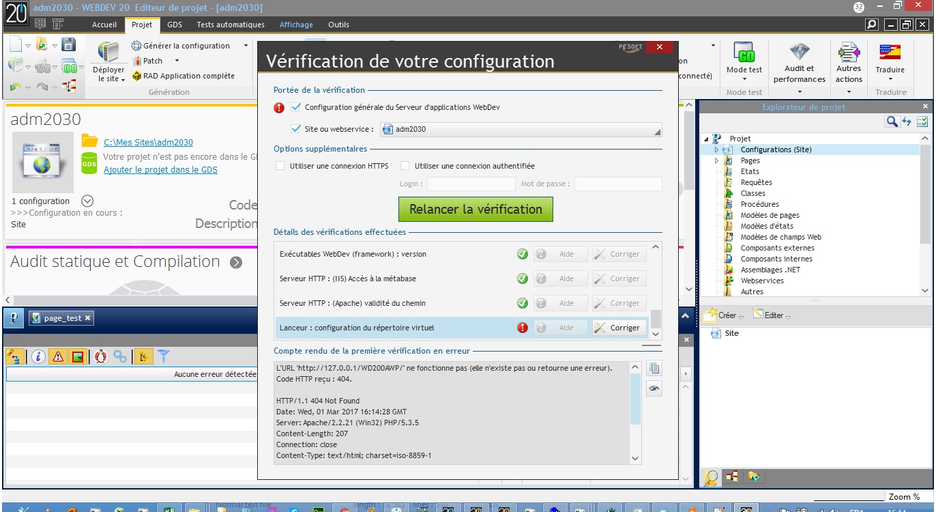Select Webservices in the project tree
This screenshot has height=512, width=936.
(762, 281)
